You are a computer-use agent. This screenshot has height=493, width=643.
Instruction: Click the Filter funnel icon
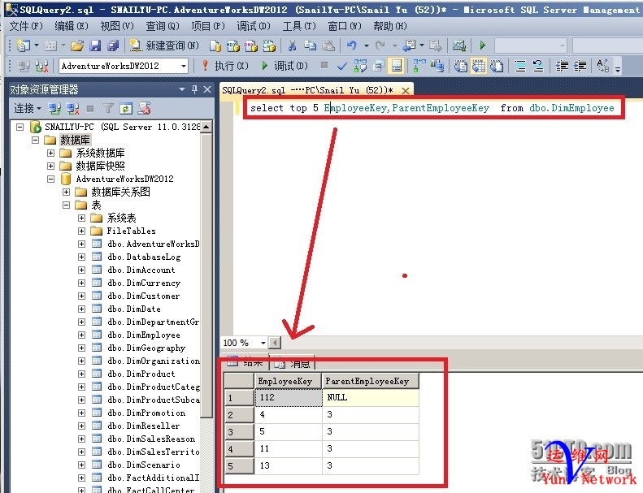click(x=108, y=108)
